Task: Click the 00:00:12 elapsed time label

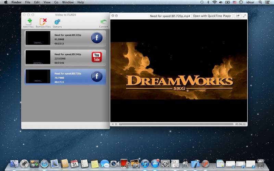Action: click(x=240, y=124)
